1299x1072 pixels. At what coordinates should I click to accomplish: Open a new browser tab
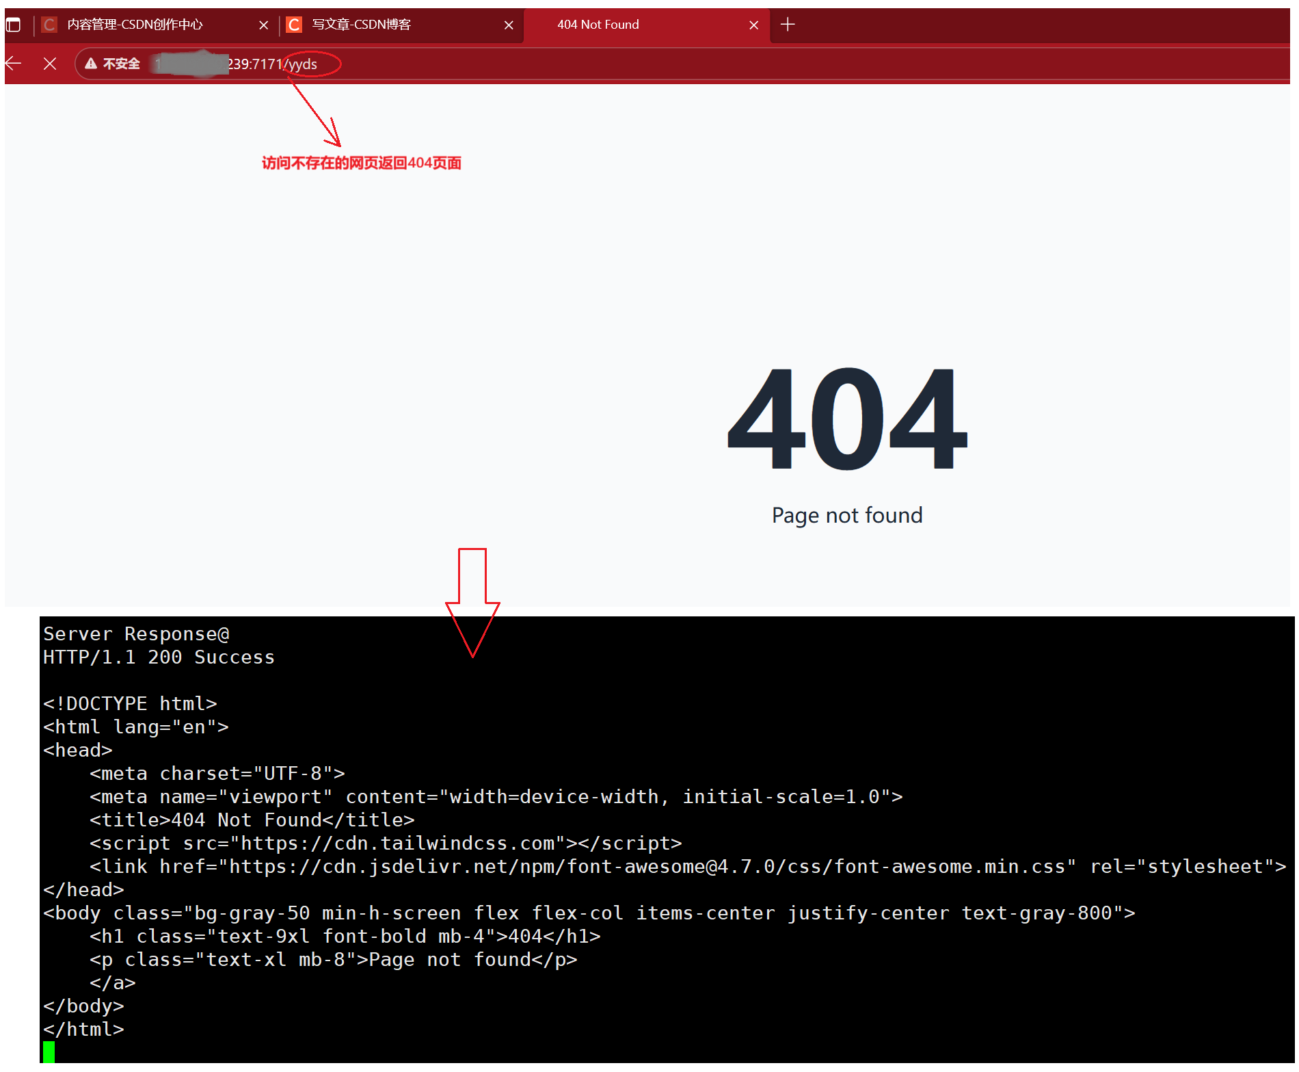(788, 25)
